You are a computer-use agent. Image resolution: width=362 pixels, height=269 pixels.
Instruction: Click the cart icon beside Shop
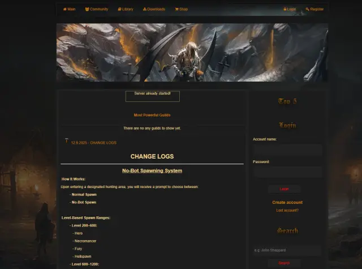coord(176,9)
